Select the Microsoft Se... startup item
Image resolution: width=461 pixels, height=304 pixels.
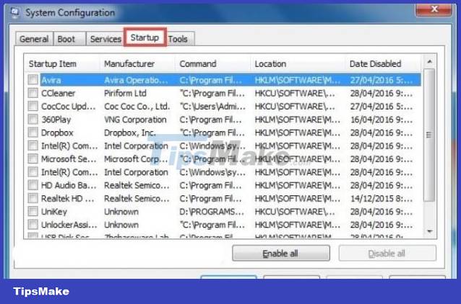pyautogui.click(x=69, y=159)
